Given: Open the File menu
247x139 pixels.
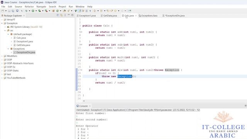Looking at the screenshot, I should 3,7.
